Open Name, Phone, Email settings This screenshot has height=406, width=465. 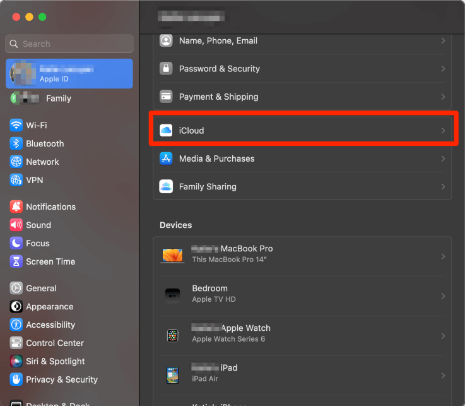(218, 40)
